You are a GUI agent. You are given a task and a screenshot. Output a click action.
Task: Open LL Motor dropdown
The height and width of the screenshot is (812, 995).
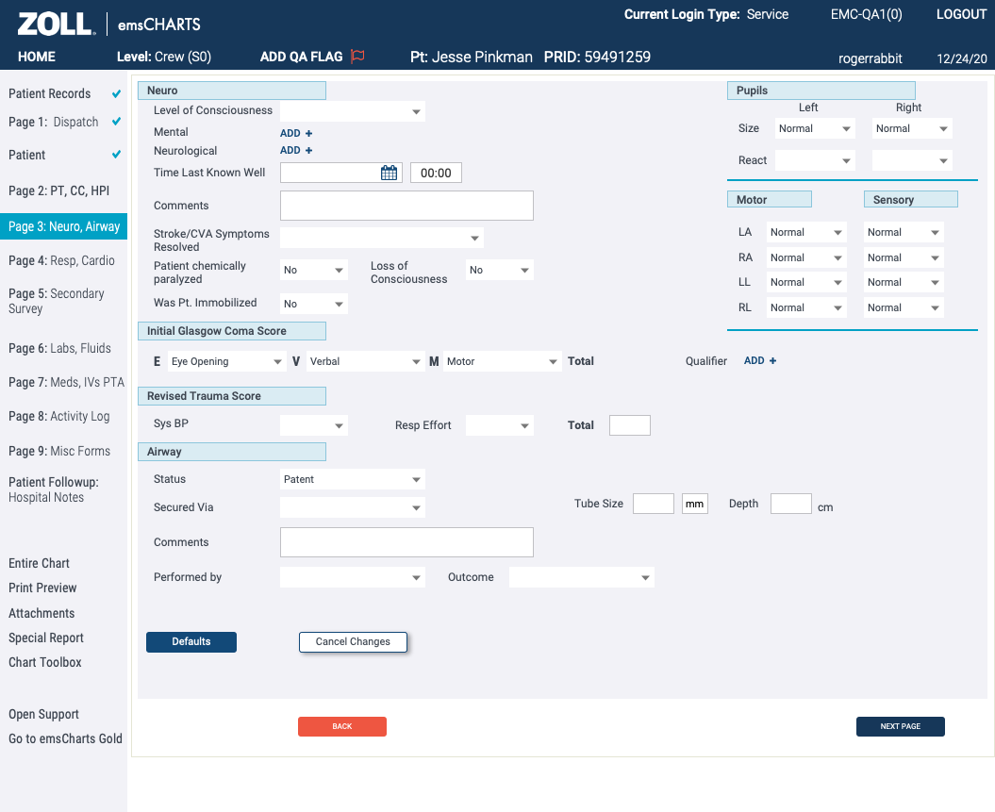(806, 282)
